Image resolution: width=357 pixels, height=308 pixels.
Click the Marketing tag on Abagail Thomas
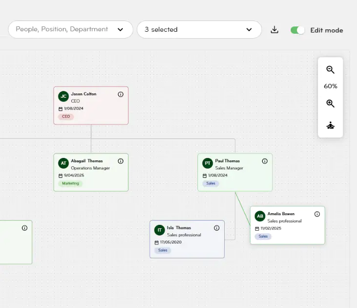coord(71,183)
